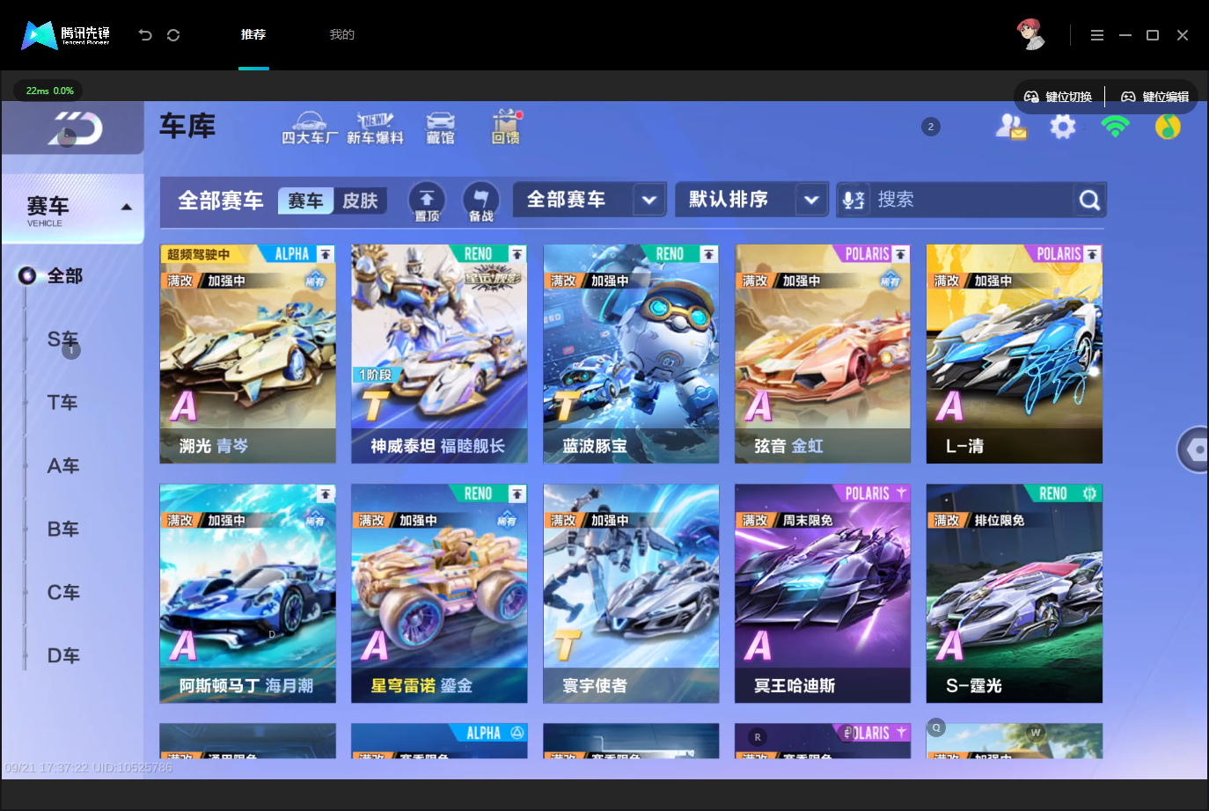Screen dimensions: 1209x811
Task: Toggle the pin on the 阿斯顿马丁 海月潮 card
Action: pyautogui.click(x=326, y=493)
